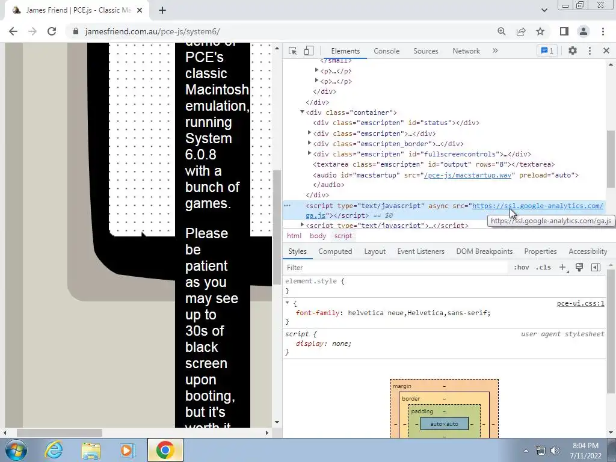This screenshot has height=462, width=616.
Task: Share this page icon
Action: click(521, 31)
